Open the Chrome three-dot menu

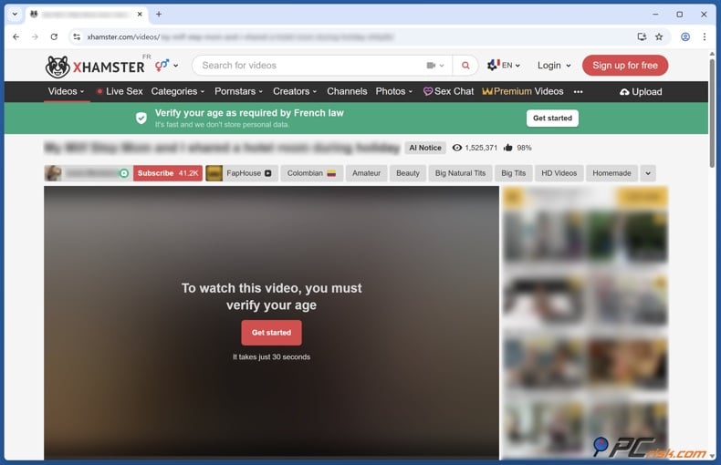[x=704, y=36]
